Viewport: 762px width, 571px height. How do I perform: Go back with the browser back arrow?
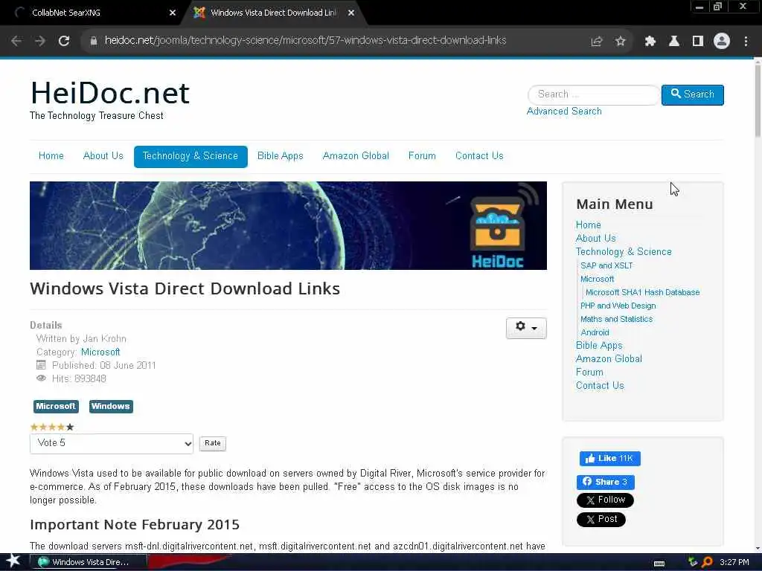[16, 42]
